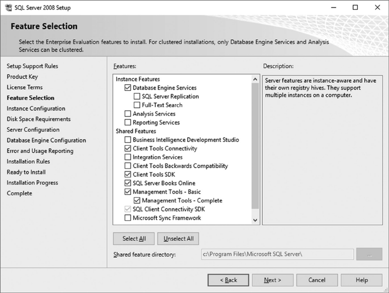
Task: Click the Complete step
Action: [19, 193]
